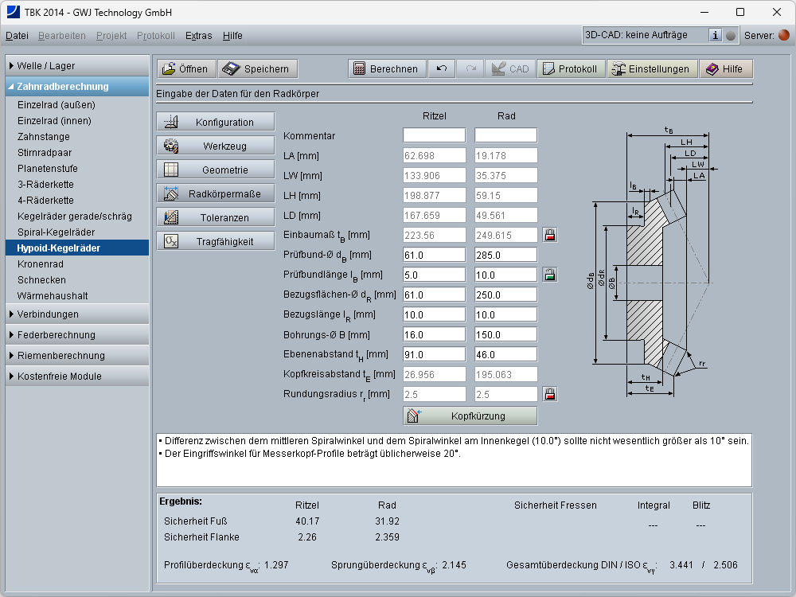Toggle the lock beside Einbaumaß tB
796x597 pixels.
[549, 235]
